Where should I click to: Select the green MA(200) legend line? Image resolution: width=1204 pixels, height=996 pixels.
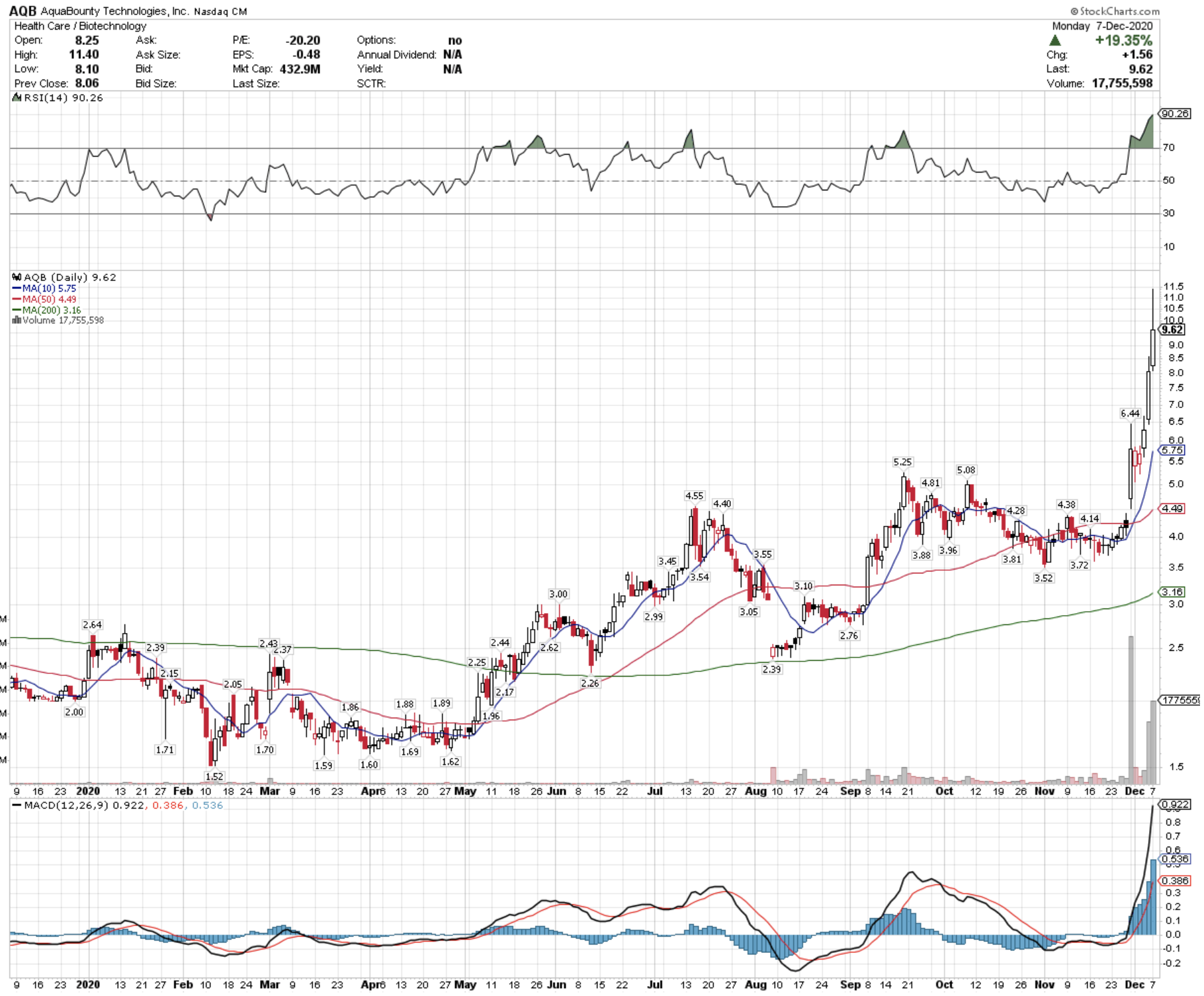pos(17,310)
